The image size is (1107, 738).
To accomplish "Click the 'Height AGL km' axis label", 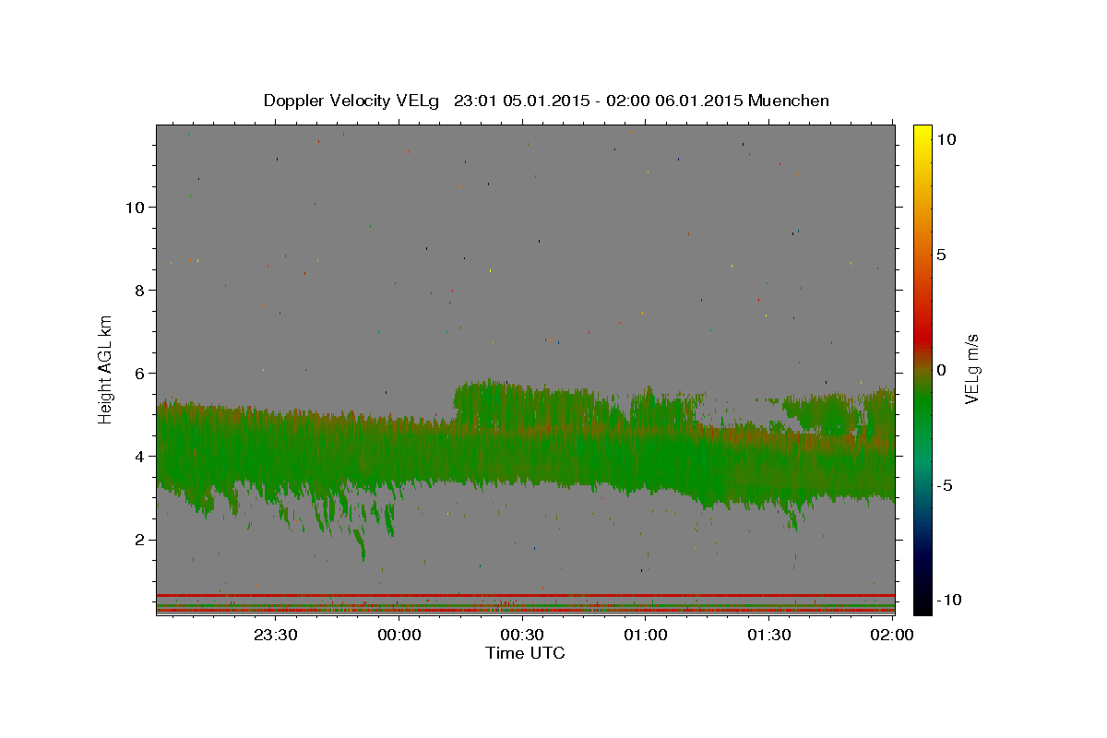I will click(106, 368).
